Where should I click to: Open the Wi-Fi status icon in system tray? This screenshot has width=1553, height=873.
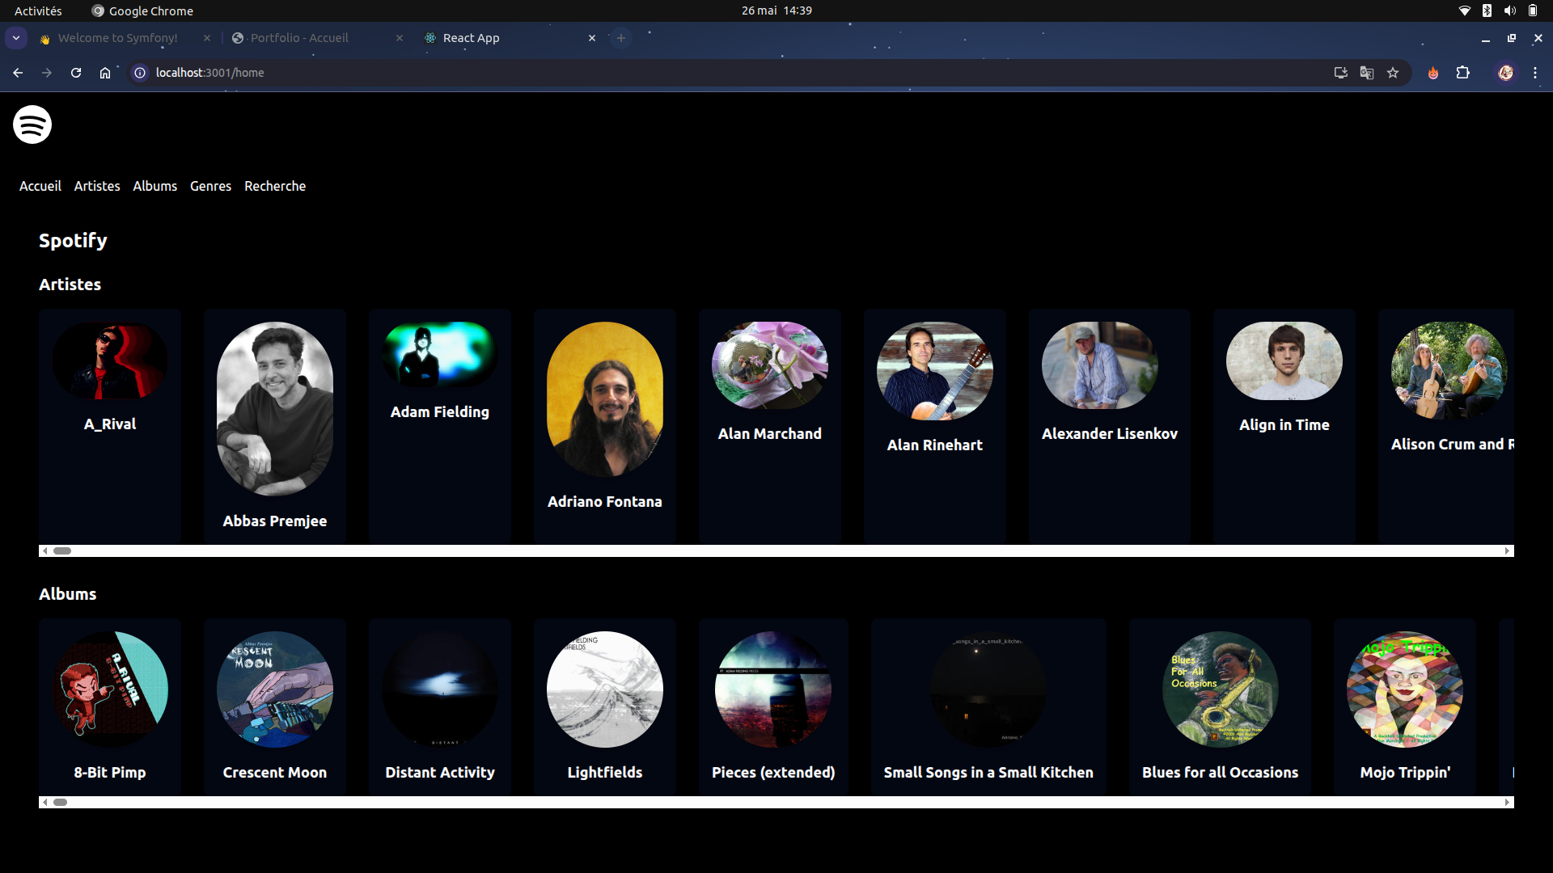click(1465, 11)
